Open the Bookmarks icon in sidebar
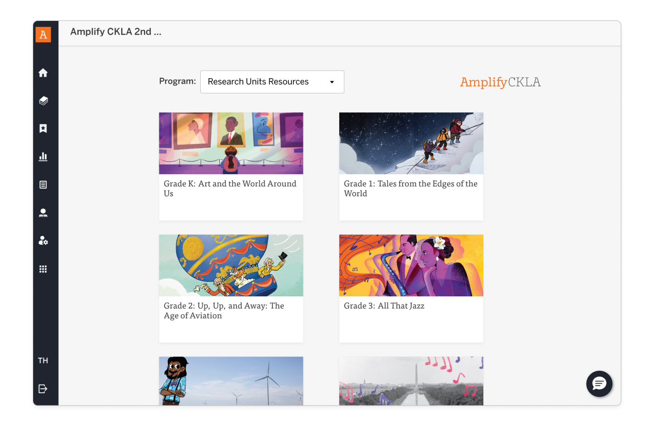Image resolution: width=654 pixels, height=427 pixels. pos(43,128)
